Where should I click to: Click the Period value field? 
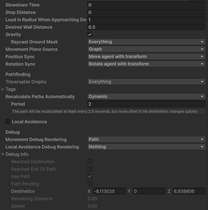point(147,104)
